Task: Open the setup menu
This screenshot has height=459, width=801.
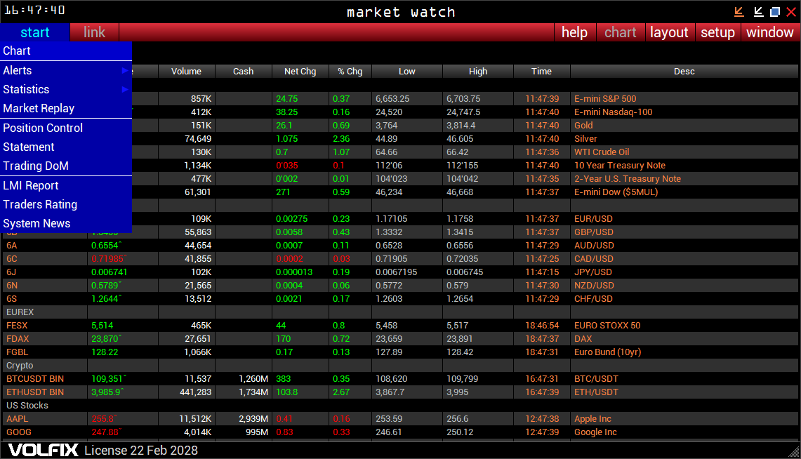Action: click(717, 32)
